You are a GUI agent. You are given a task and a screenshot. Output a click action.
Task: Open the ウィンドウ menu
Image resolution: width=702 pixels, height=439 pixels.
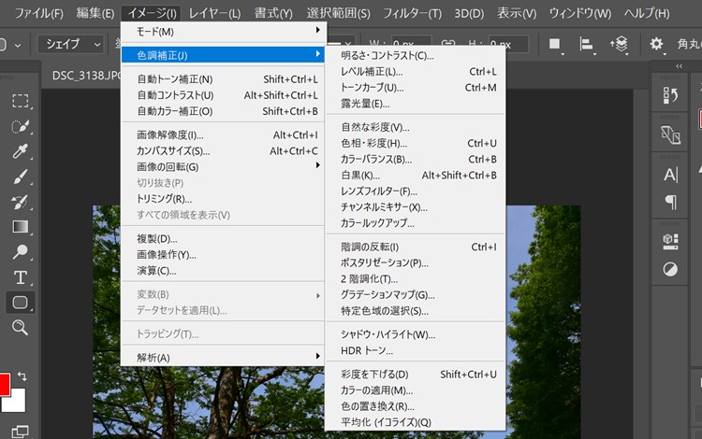tap(579, 13)
